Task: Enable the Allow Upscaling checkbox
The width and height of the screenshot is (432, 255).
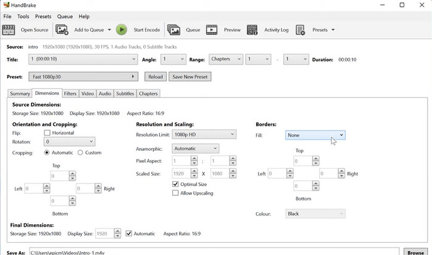Action: tap(175, 193)
